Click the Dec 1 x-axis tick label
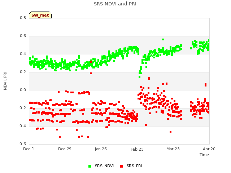This screenshot has height=173, width=231. [29, 149]
